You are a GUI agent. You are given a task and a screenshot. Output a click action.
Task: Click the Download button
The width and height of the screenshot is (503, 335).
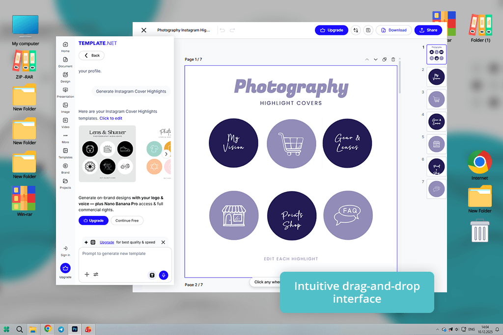pyautogui.click(x=393, y=30)
